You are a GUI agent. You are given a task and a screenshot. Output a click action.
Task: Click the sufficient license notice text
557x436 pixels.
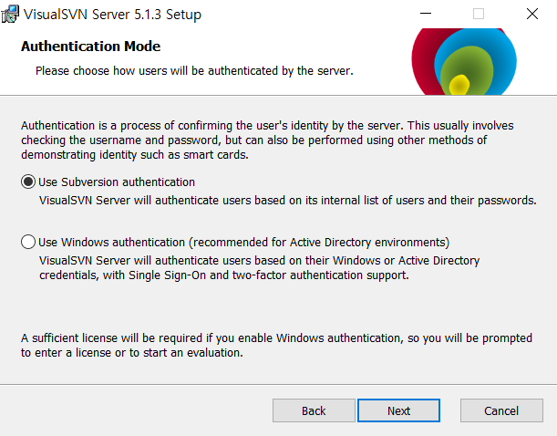[x=273, y=346]
